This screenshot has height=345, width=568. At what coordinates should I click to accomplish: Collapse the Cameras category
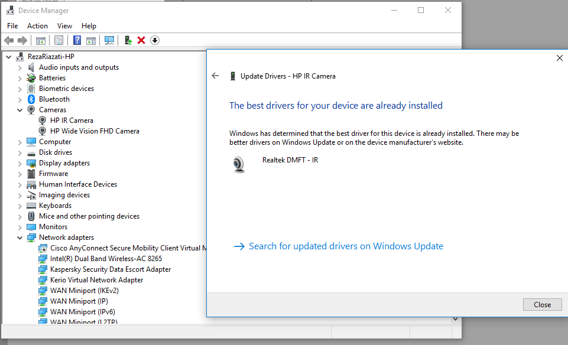(x=20, y=110)
